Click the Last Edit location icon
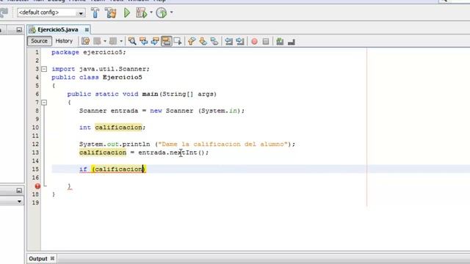 click(x=85, y=41)
